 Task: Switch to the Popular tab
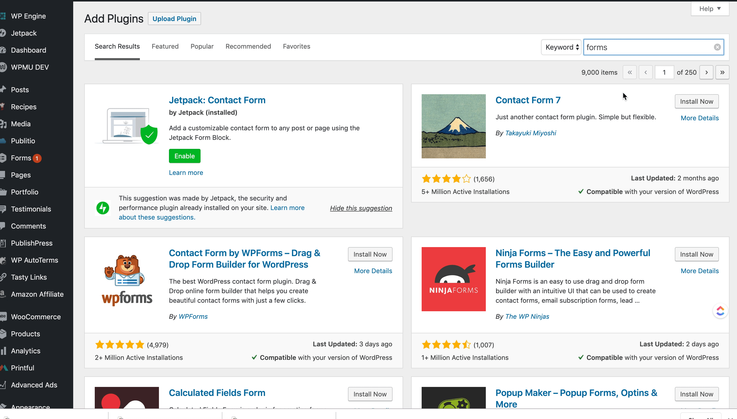click(x=202, y=46)
